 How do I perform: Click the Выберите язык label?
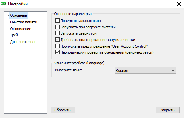point(69,70)
